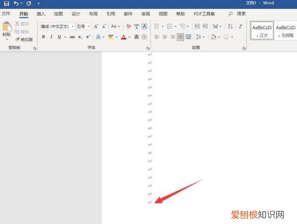Clear all formatting with the eraser icon
This screenshot has width=297, height=224.
click(129, 26)
